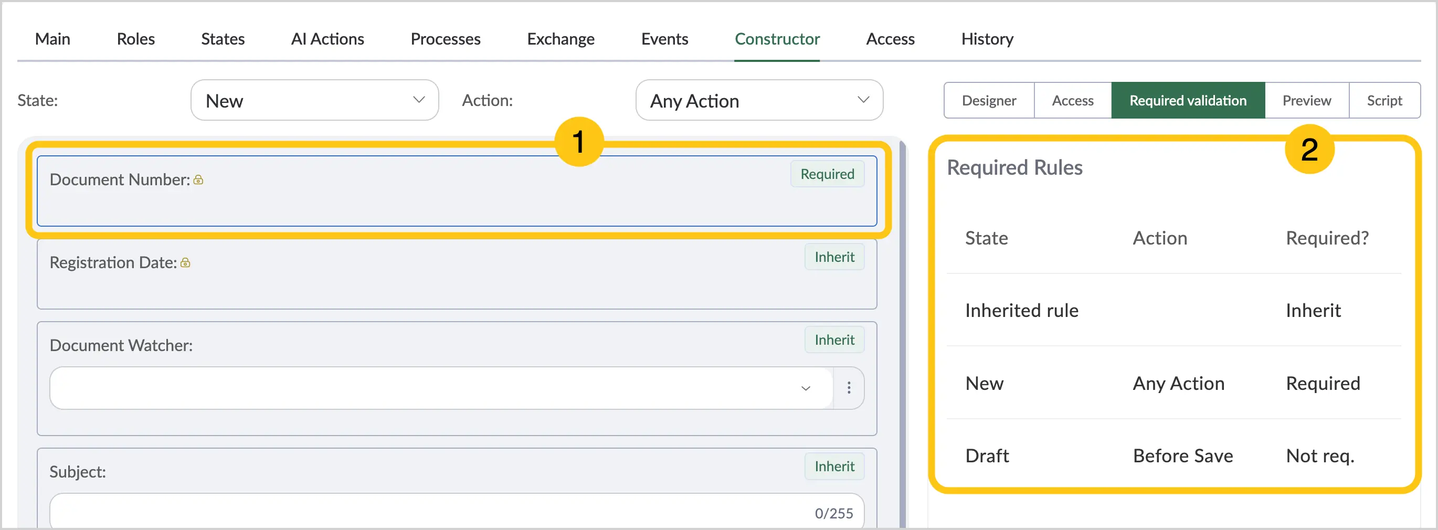Screen dimensions: 1438x530
Task: Click the Required value in New row
Action: (1323, 383)
